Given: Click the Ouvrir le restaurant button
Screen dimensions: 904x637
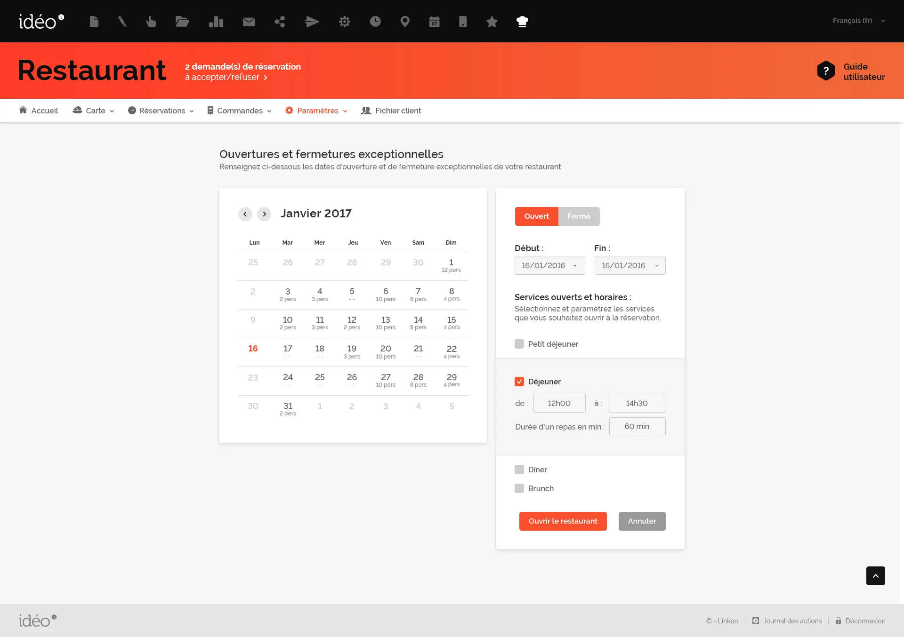Looking at the screenshot, I should coord(563,521).
